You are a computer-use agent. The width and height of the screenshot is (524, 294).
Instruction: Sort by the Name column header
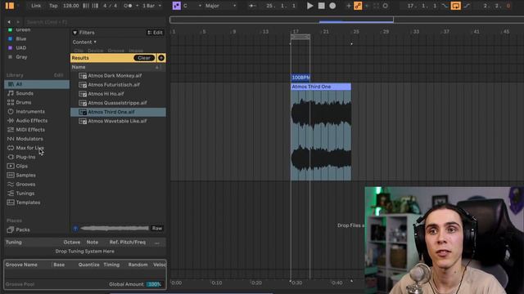[79, 67]
